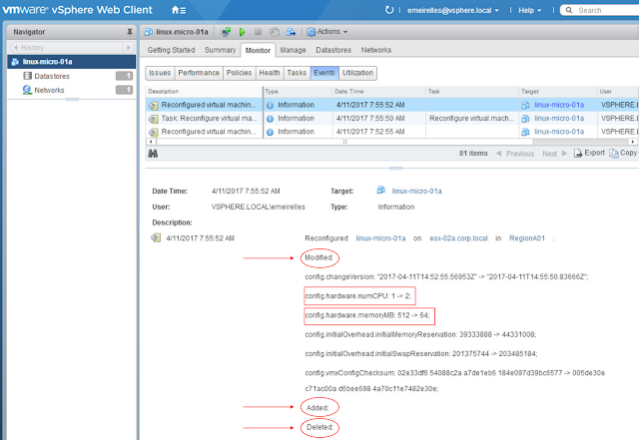Show the Performance sub-tab
The image size is (639, 440).
(x=199, y=73)
